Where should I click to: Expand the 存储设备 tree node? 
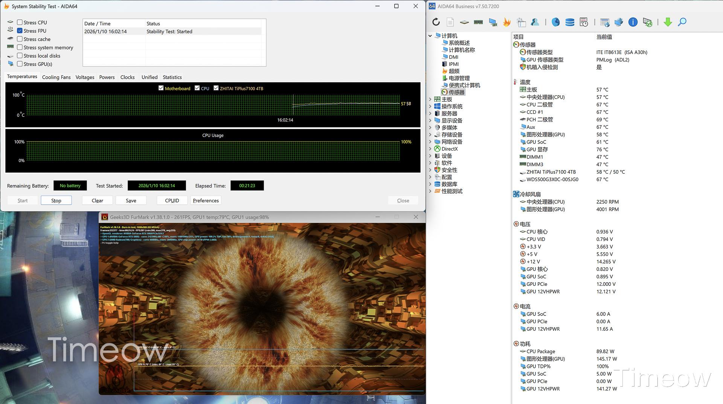tap(430, 135)
